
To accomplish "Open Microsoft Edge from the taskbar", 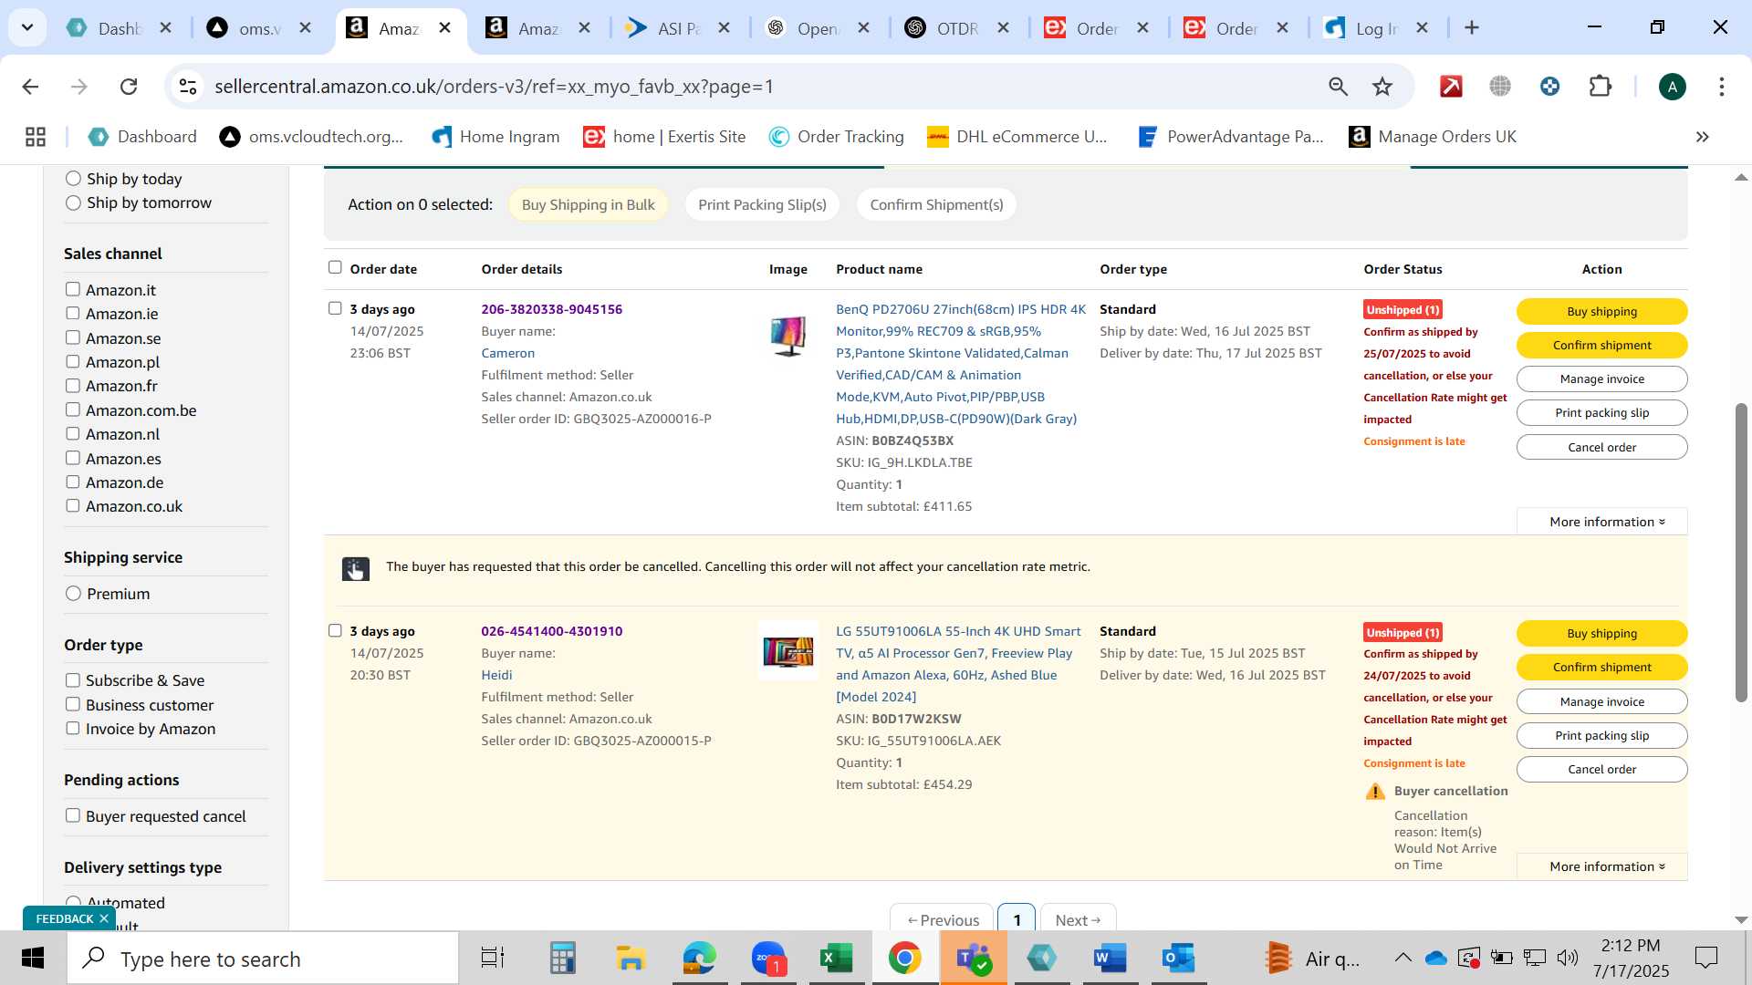I will point(699,959).
